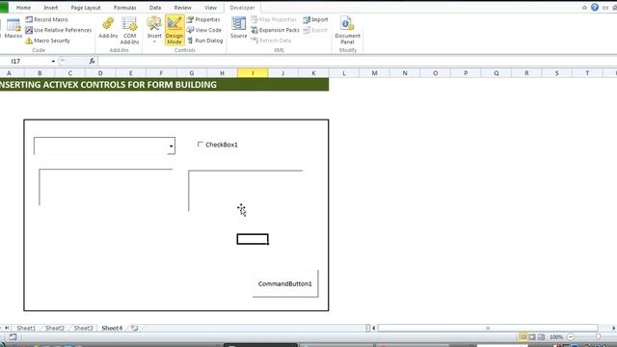Tick the CheckBox1 control

pos(200,145)
